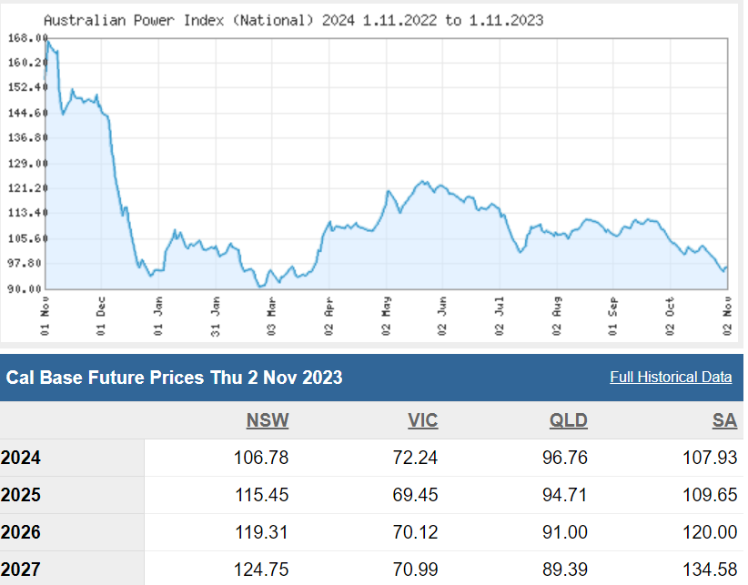Click the 168.00 y-axis label
The height and width of the screenshot is (585, 748).
coord(26,38)
